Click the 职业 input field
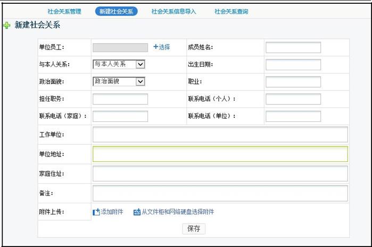The image size is (372, 247). 293,82
